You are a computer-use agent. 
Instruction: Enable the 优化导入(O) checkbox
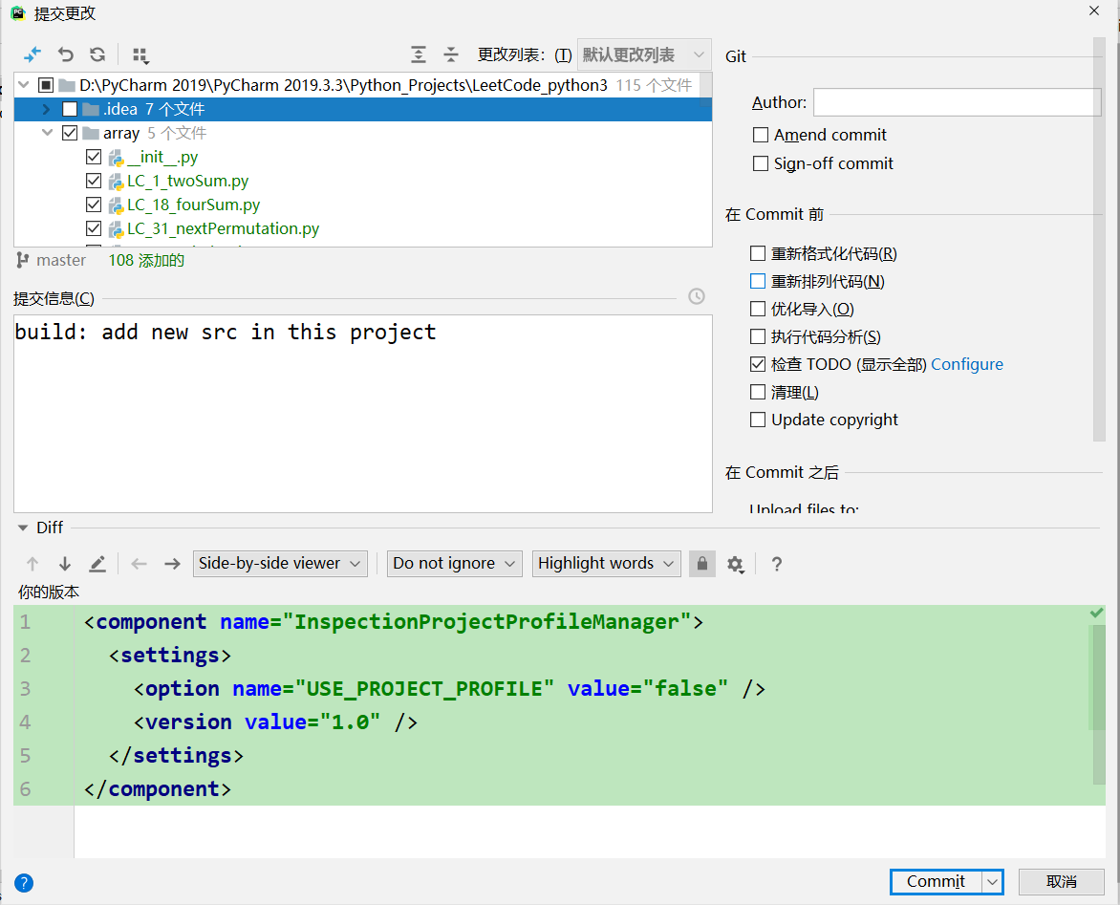tap(758, 309)
